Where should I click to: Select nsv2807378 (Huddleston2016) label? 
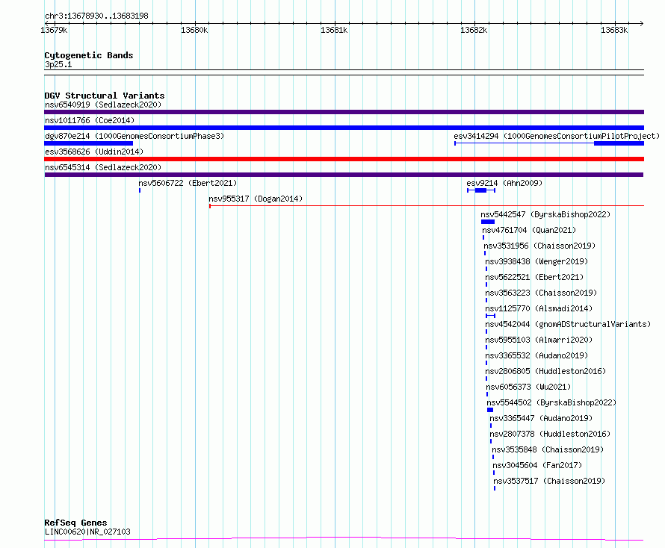[550, 434]
